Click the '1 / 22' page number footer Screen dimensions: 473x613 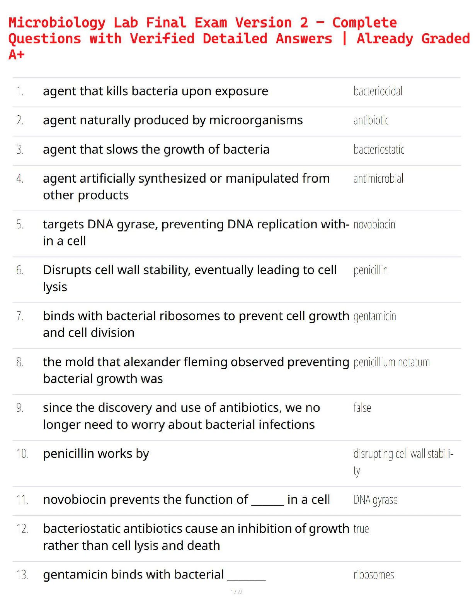coord(236,592)
